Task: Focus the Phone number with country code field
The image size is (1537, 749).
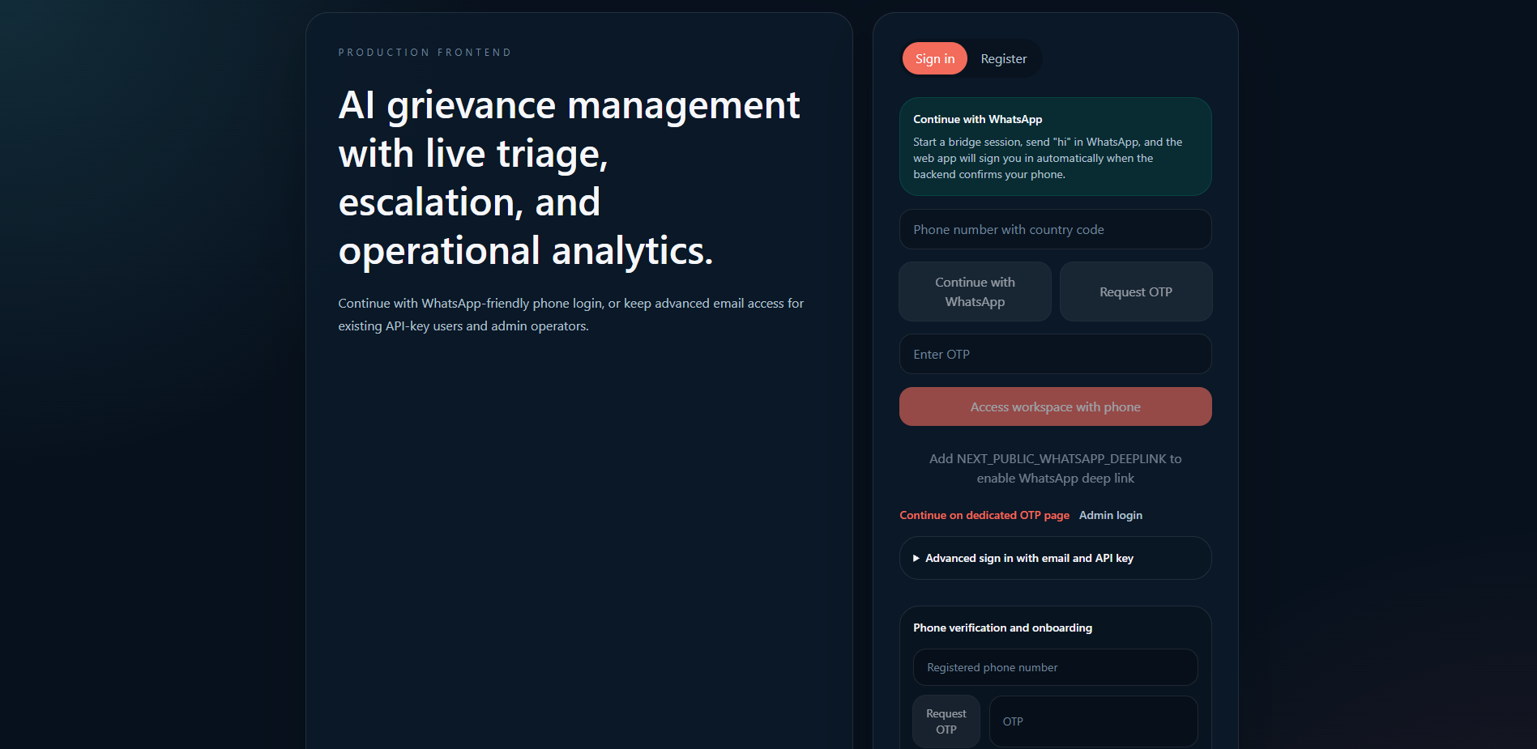Action: (x=1055, y=229)
